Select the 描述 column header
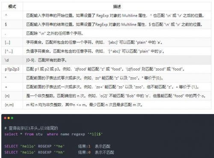Screen dimensions: 214x158 point(117,6)
